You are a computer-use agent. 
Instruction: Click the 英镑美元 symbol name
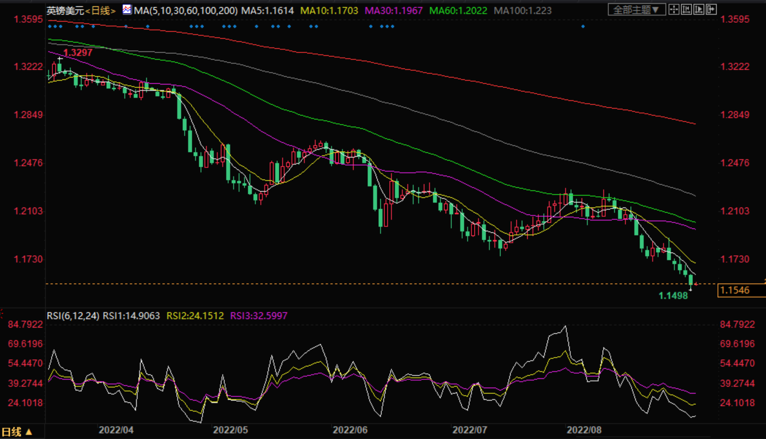point(65,10)
